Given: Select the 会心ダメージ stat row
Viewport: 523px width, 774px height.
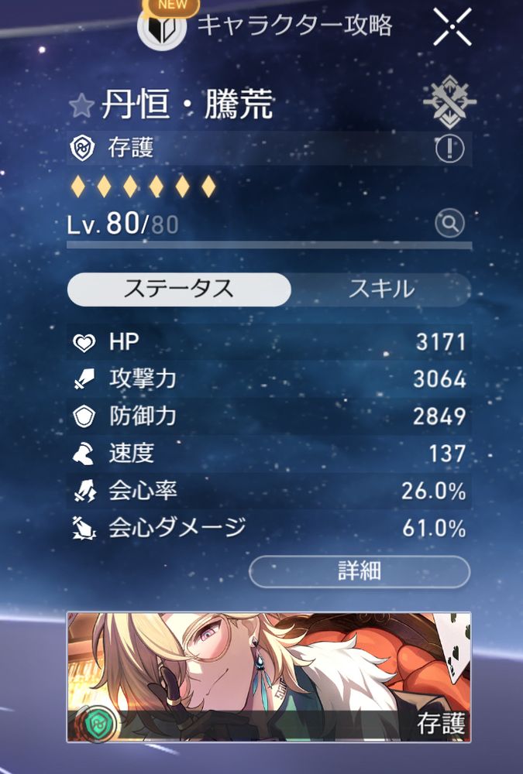Looking at the screenshot, I should [270, 528].
